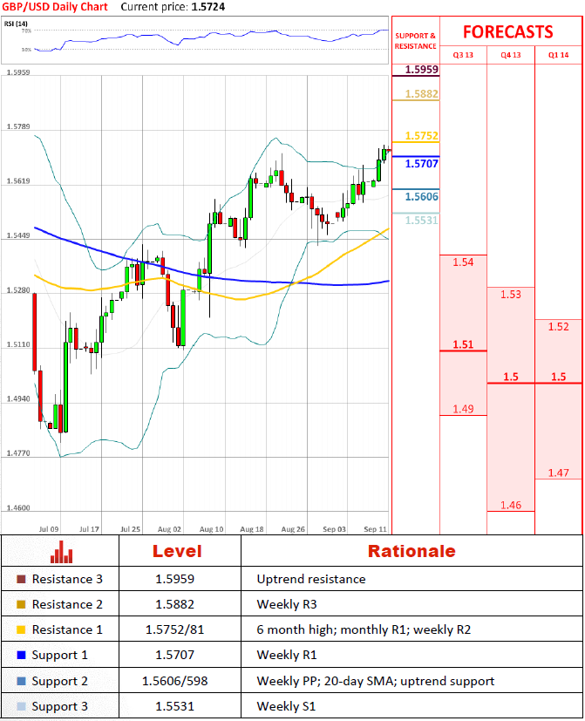Click the Resistance 2 gold color swatch

pos(21,604)
